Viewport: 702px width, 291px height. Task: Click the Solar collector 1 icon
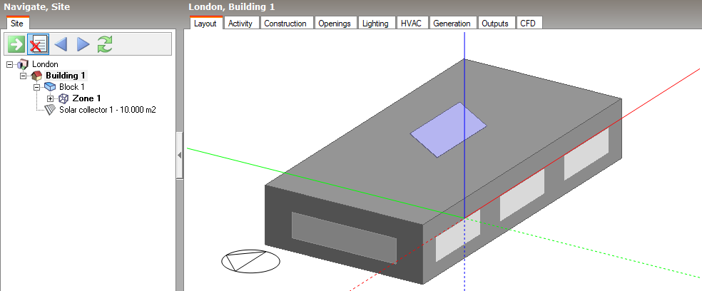click(50, 110)
